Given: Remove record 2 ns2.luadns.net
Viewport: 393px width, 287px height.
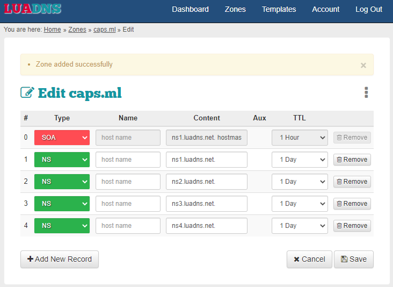Looking at the screenshot, I should click(x=352, y=182).
